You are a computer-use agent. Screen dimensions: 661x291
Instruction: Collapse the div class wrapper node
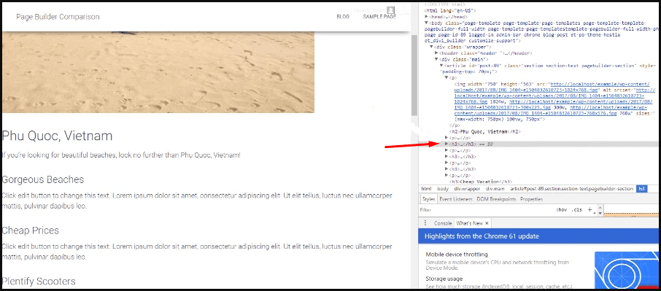(431, 47)
